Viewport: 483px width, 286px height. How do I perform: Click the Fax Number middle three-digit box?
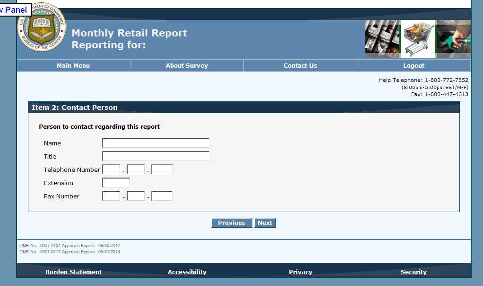click(x=136, y=196)
